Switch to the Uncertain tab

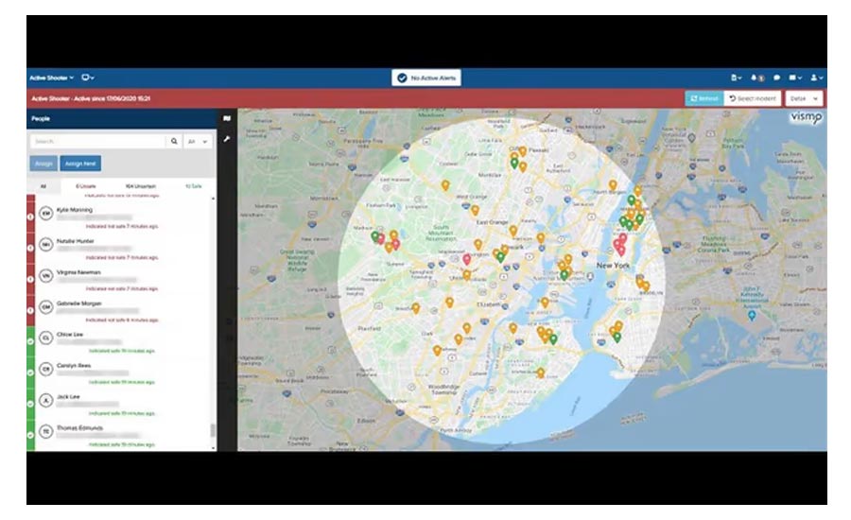[x=141, y=186]
